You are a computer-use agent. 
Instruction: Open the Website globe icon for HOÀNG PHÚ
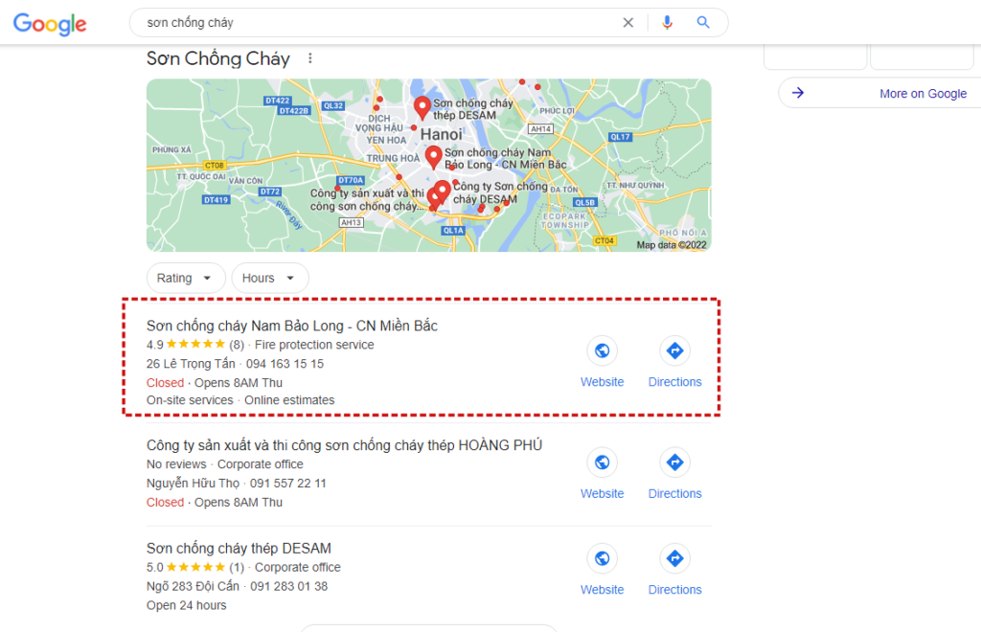(602, 463)
